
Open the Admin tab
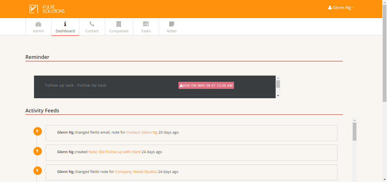38,27
